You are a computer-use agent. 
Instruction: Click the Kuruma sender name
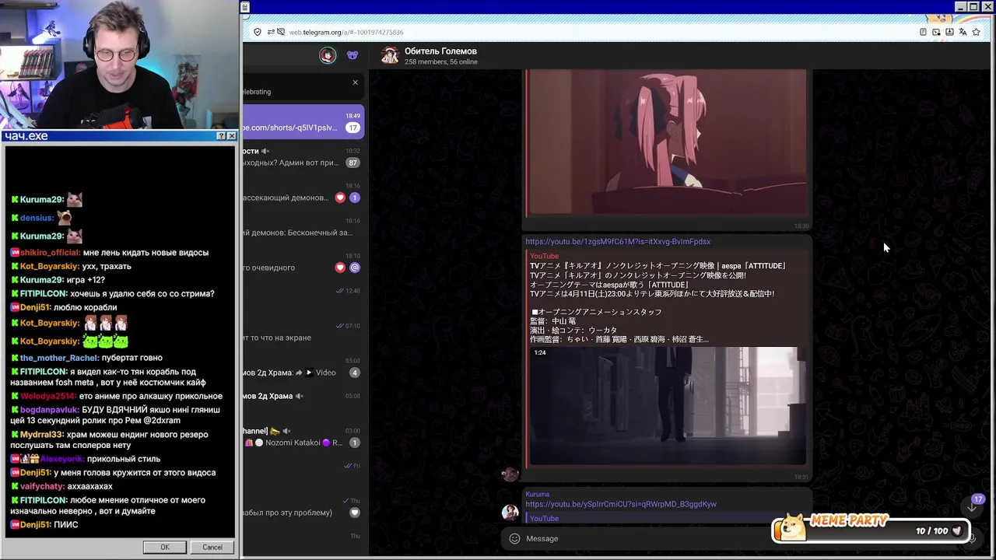tap(537, 495)
